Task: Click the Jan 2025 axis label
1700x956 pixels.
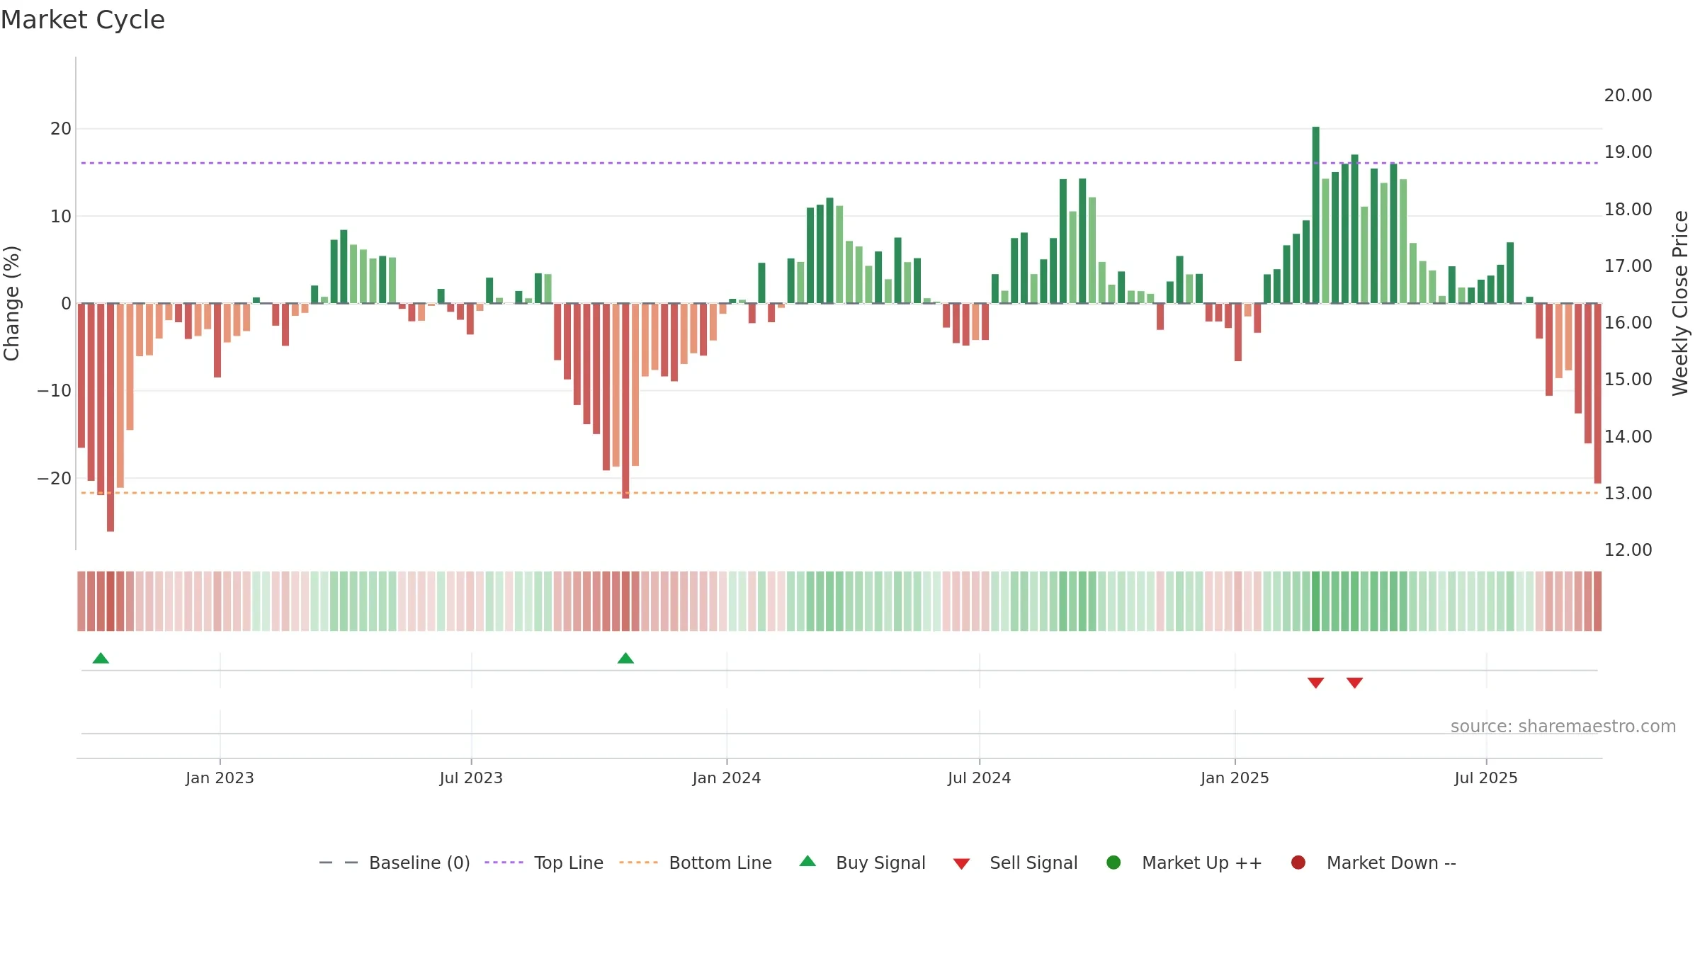Action: [x=1235, y=778]
